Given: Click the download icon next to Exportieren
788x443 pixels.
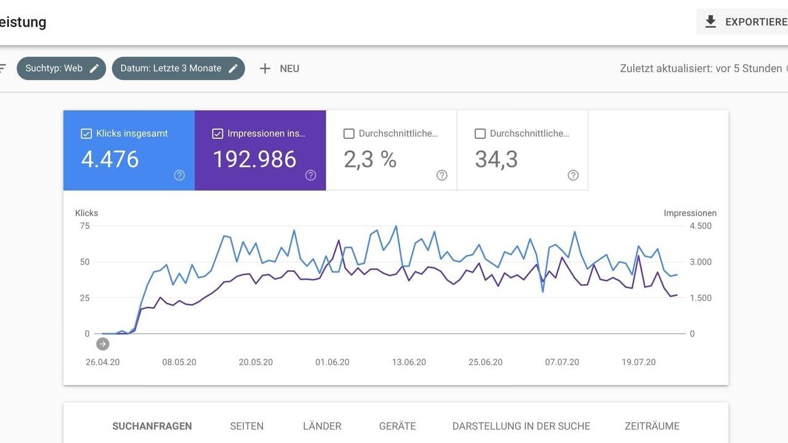Looking at the screenshot, I should click(x=710, y=22).
